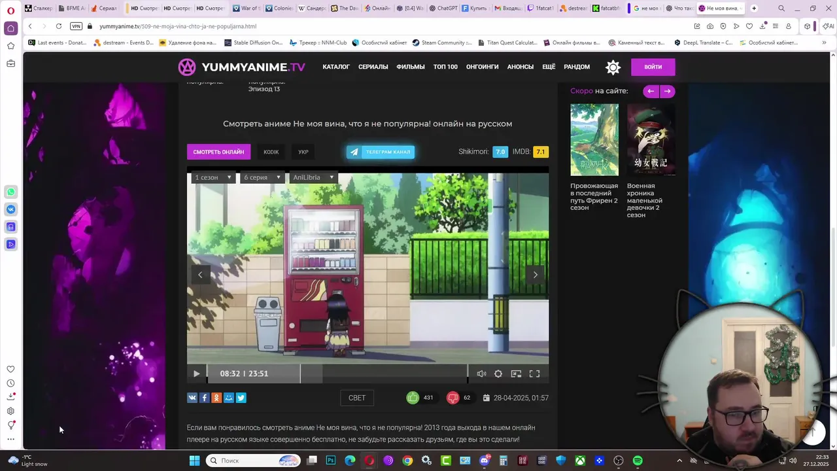This screenshot has width=837, height=471.
Task: Open ТОП 100 page
Action: click(x=445, y=67)
